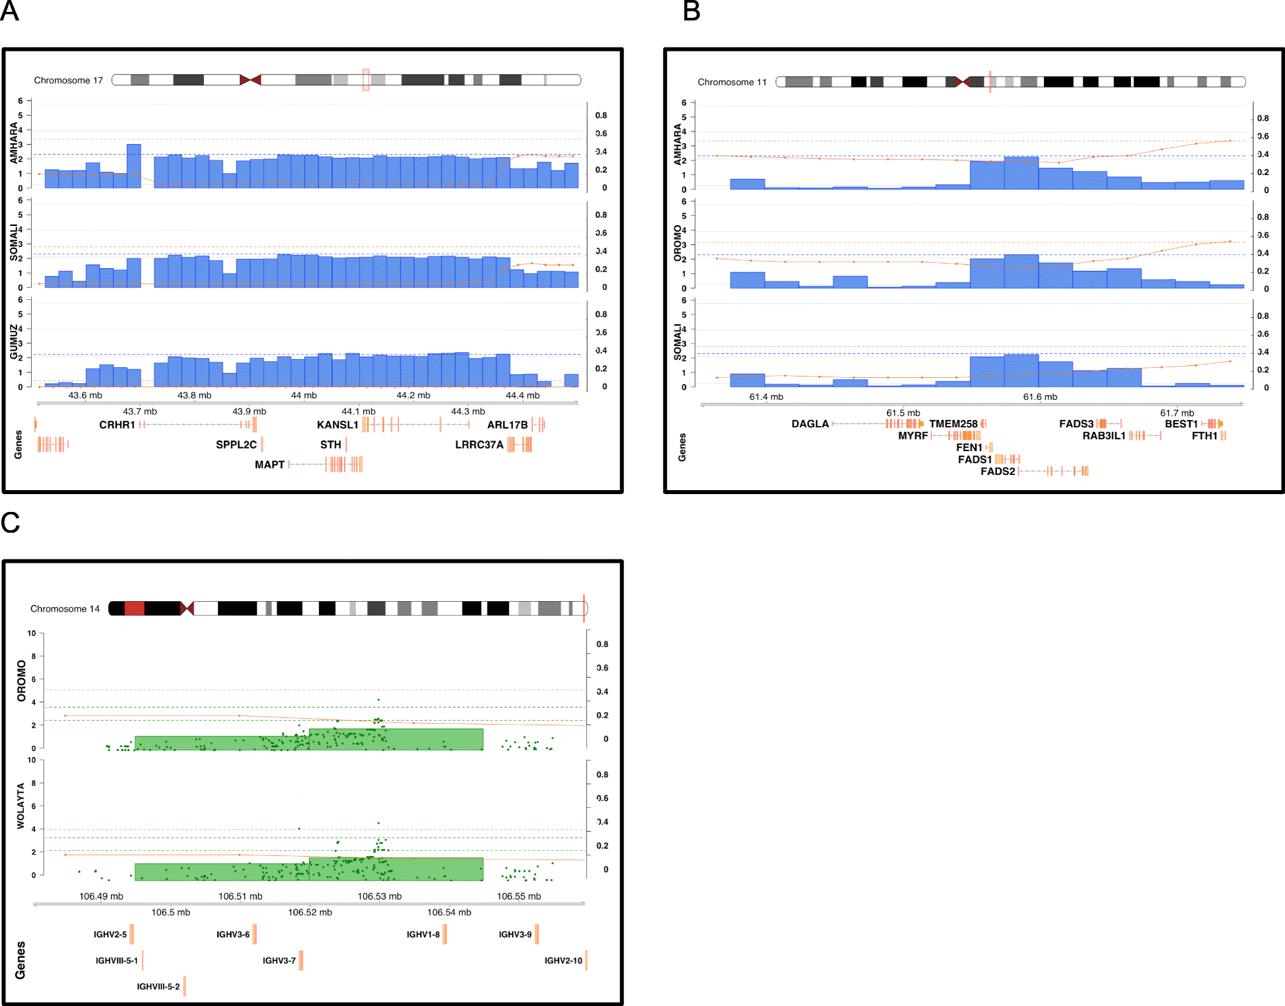Image resolution: width=1285 pixels, height=1006 pixels.
Task: Click the FADS3 gene label
Action: 1076,423
